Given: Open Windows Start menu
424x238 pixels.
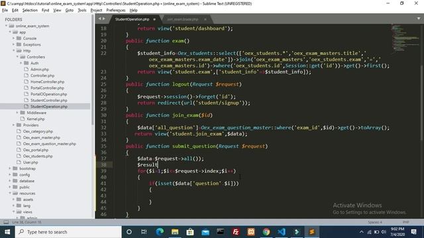Looking at the screenshot, I should pyautogui.click(x=7, y=232).
